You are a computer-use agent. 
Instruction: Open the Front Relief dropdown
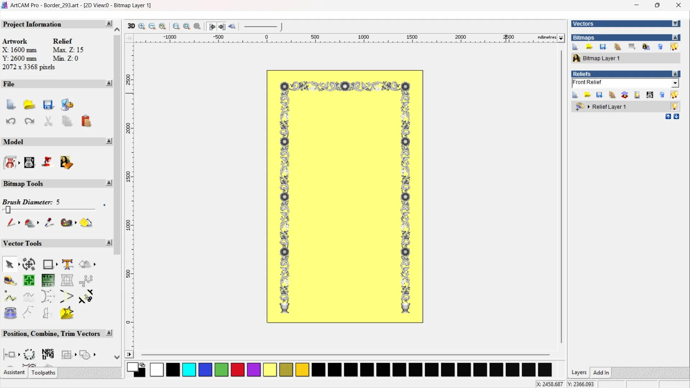click(675, 83)
